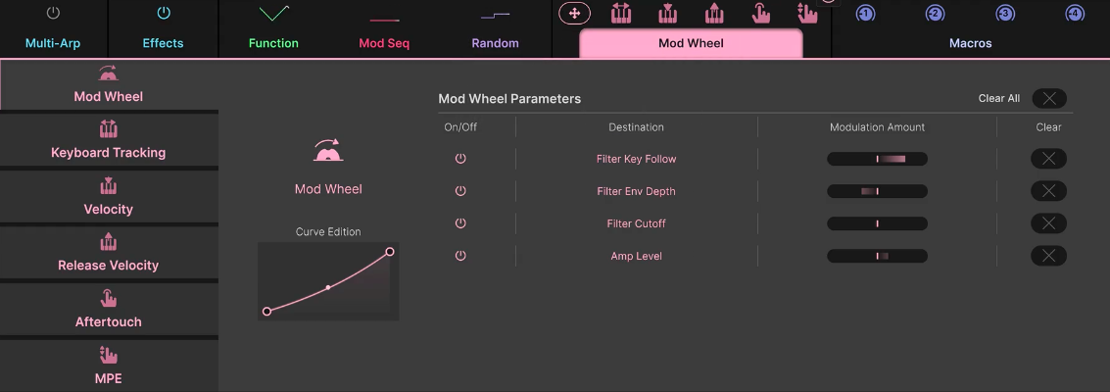Image resolution: width=1110 pixels, height=392 pixels.
Task: Clear all Mod Wheel parameters
Action: coord(1049,98)
